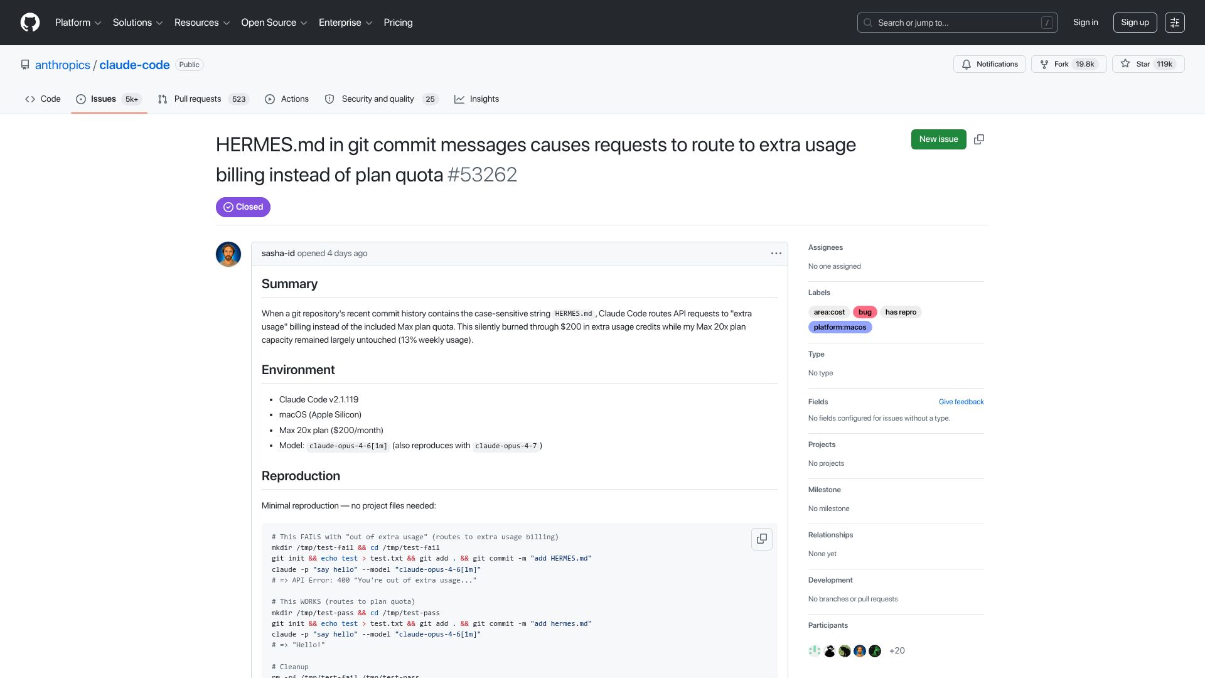Go to the Actions tab
The height and width of the screenshot is (678, 1205).
click(x=287, y=99)
